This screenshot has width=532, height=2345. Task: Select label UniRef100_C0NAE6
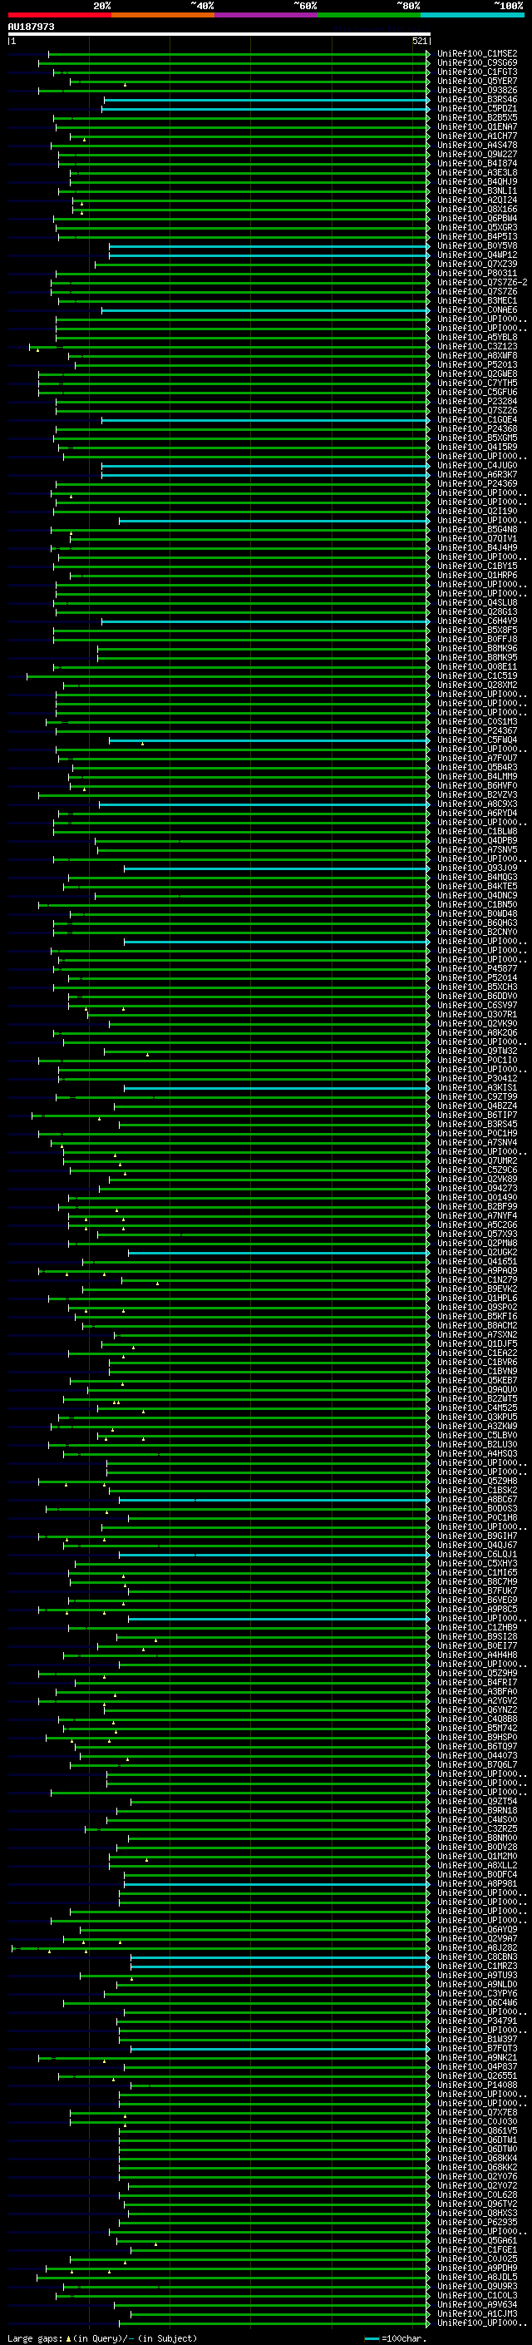(477, 309)
